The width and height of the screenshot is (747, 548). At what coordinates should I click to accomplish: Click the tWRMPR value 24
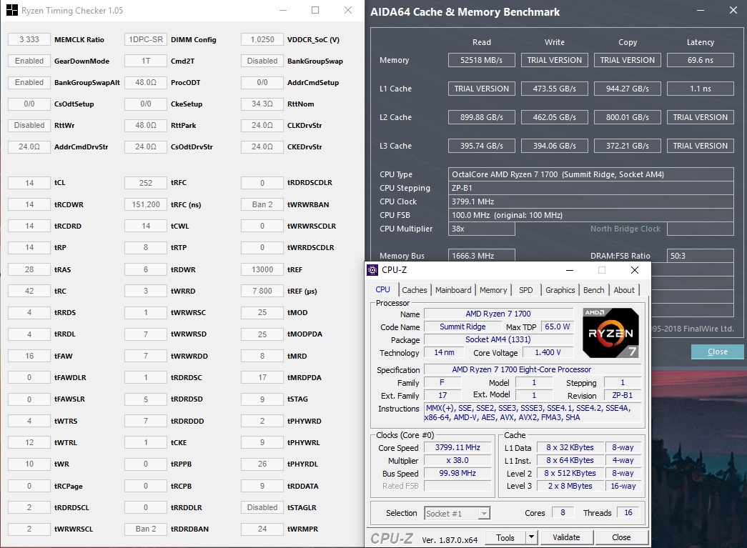262,529
